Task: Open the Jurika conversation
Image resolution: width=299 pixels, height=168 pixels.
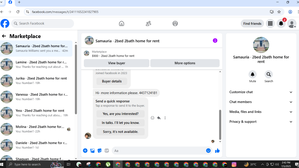Action: [36, 81]
